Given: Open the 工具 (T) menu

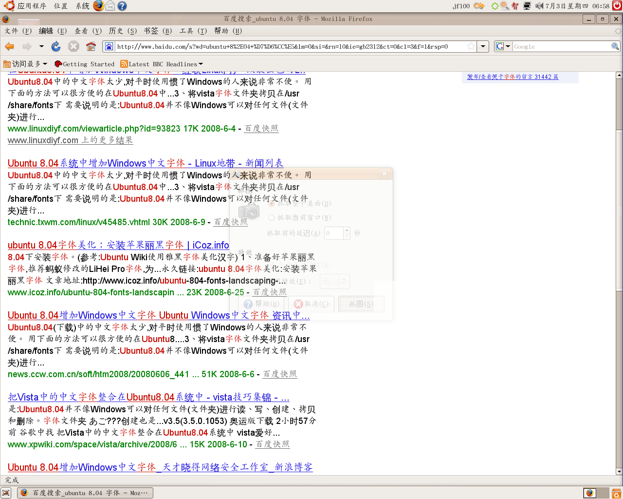Looking at the screenshot, I should [193, 31].
